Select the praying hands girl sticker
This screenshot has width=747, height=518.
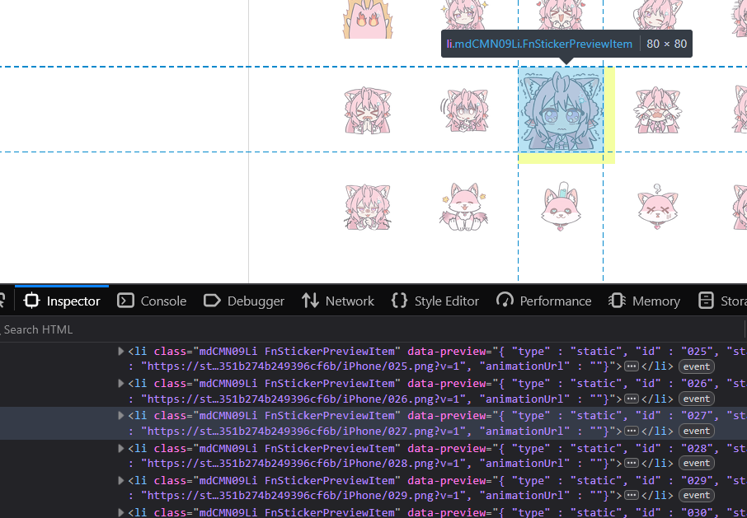pos(367,110)
